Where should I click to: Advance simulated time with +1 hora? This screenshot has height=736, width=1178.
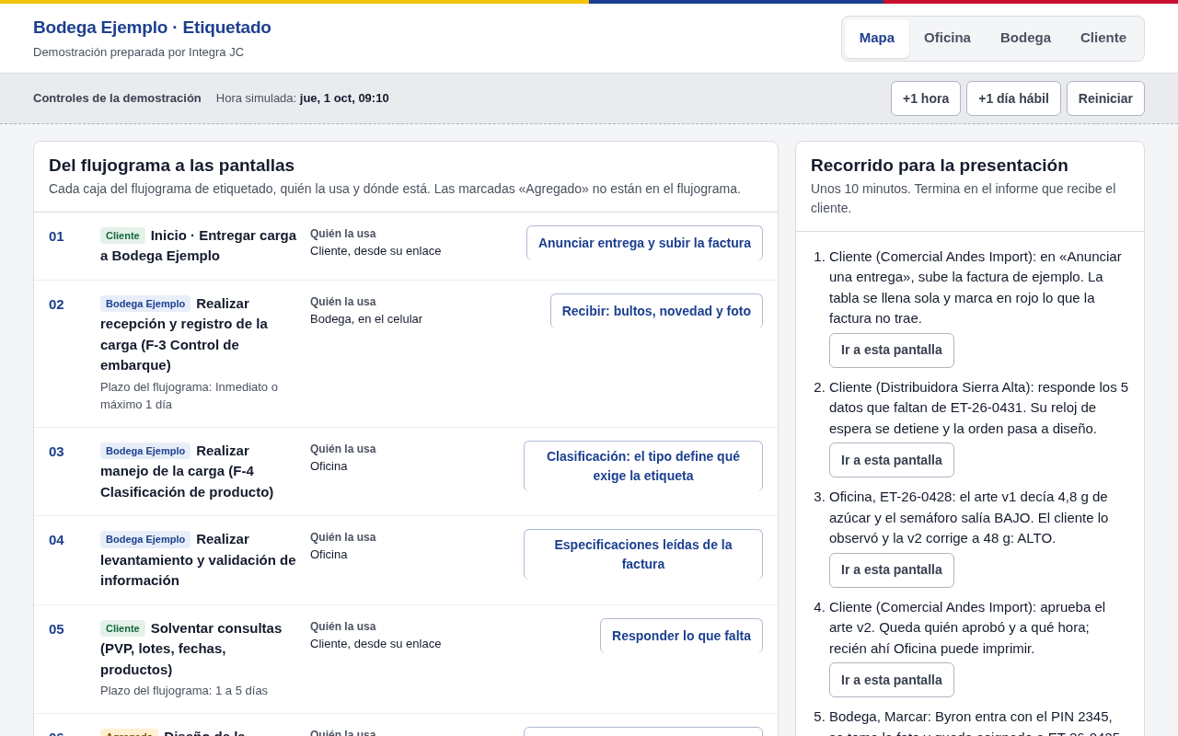pos(926,98)
